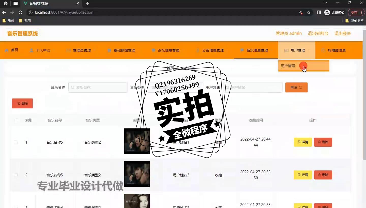Screen dimensions: 366x208
Task: Open 详情 for row 2
Action: coord(303,175)
